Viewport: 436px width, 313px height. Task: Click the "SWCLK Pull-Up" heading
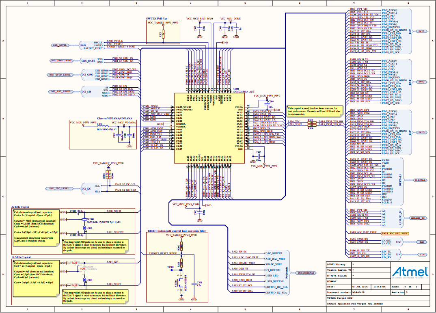point(157,19)
